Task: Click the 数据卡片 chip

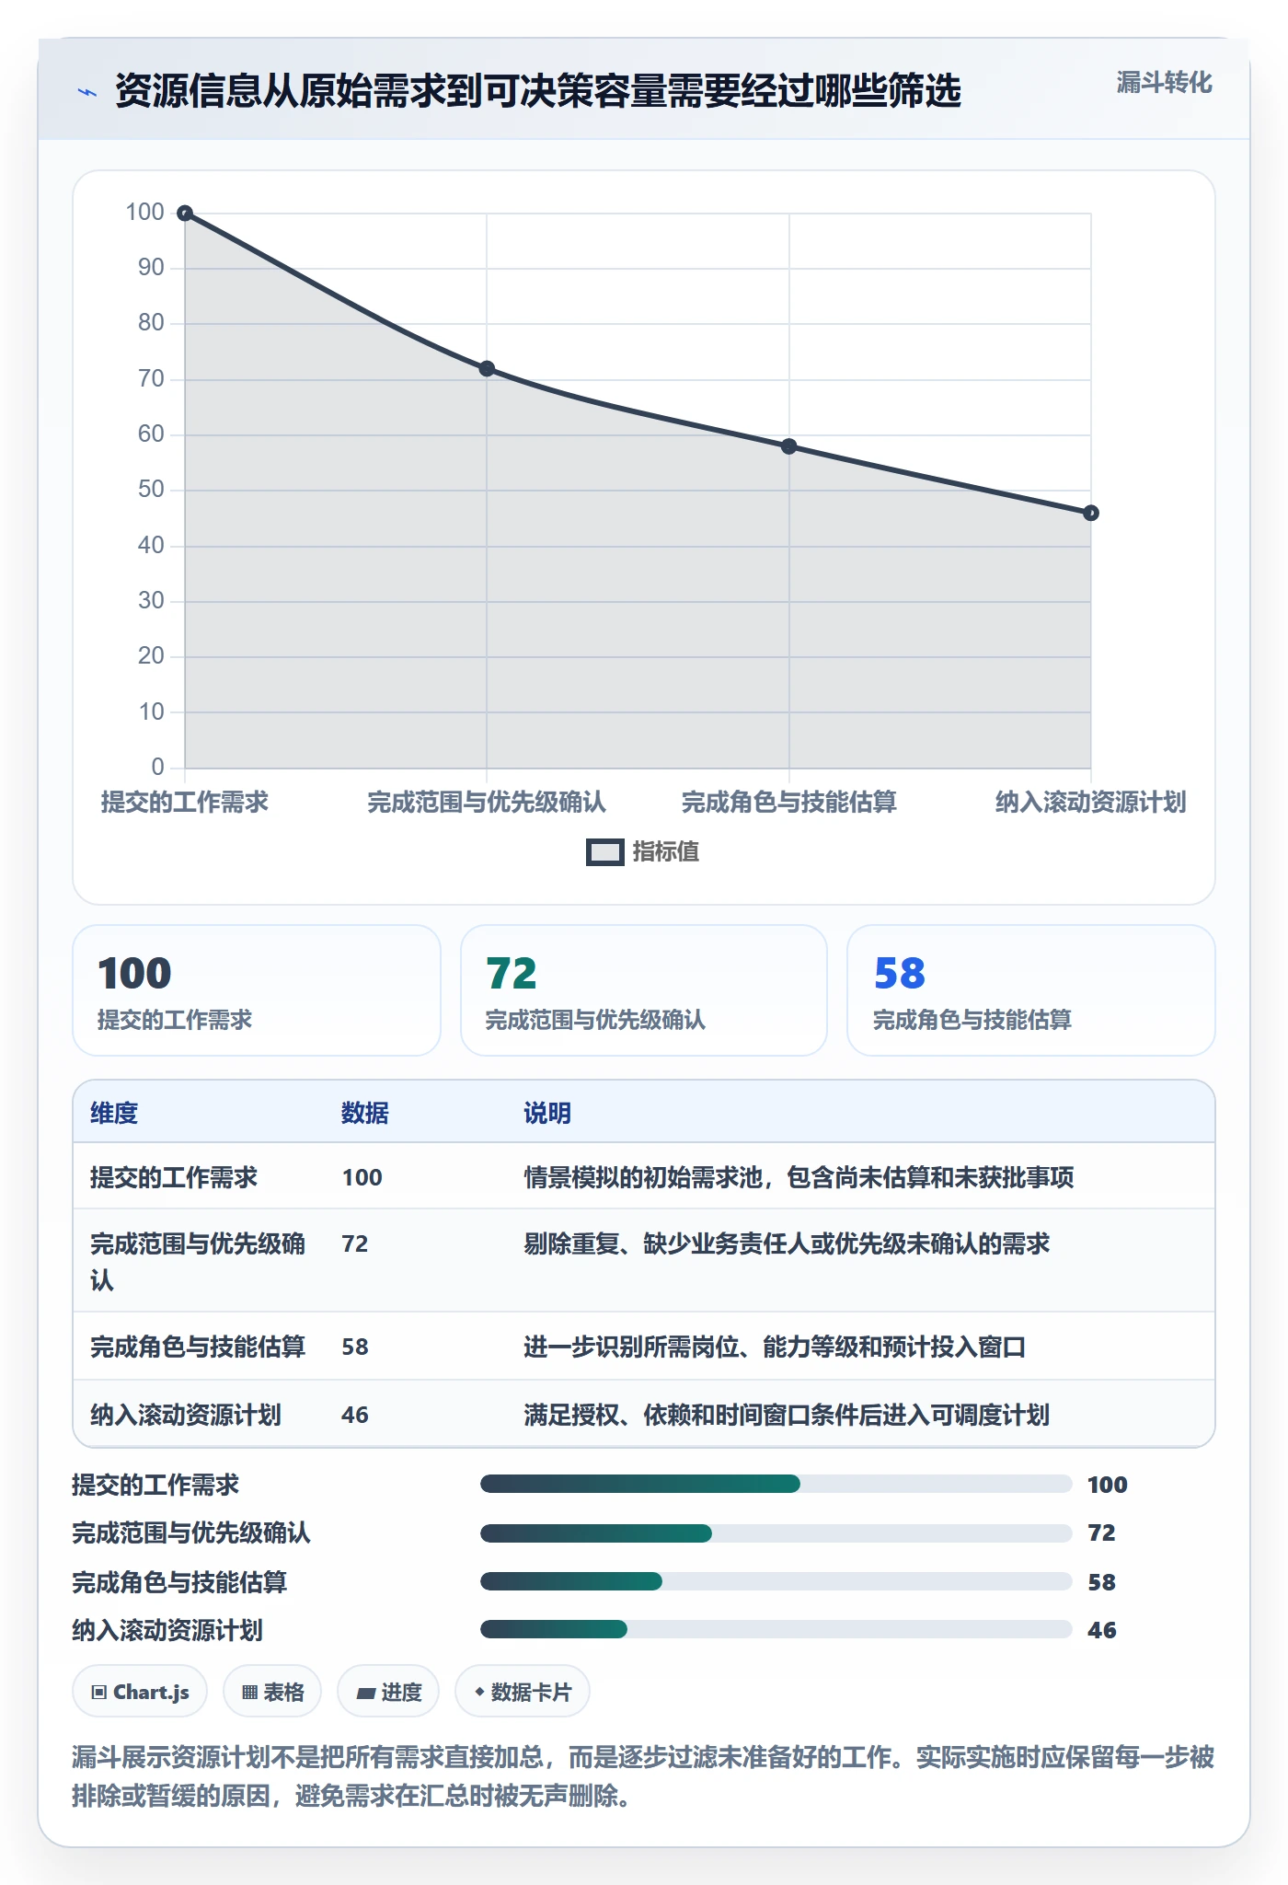Action: (x=523, y=1692)
